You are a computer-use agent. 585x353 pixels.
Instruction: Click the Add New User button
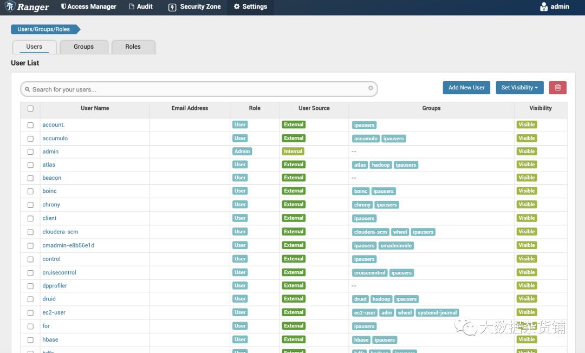(x=466, y=88)
